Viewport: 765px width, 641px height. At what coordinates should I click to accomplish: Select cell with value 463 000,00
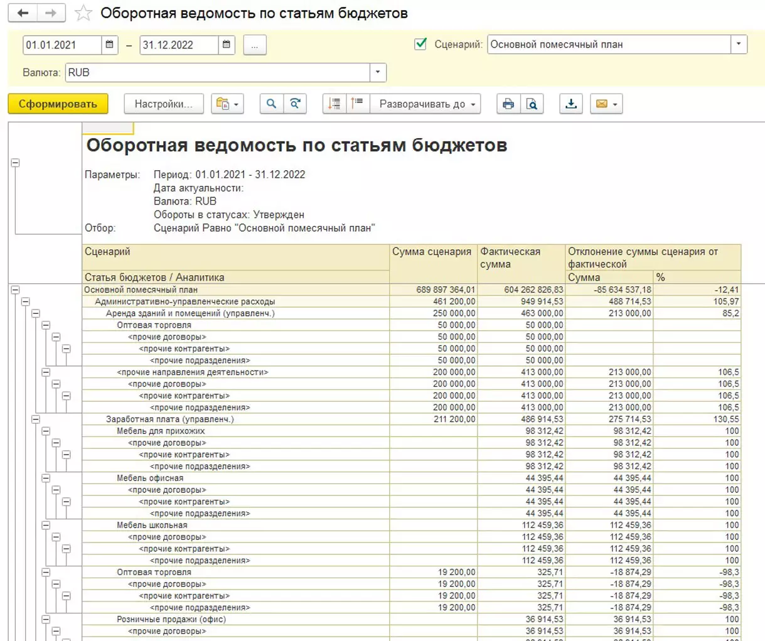coord(522,313)
